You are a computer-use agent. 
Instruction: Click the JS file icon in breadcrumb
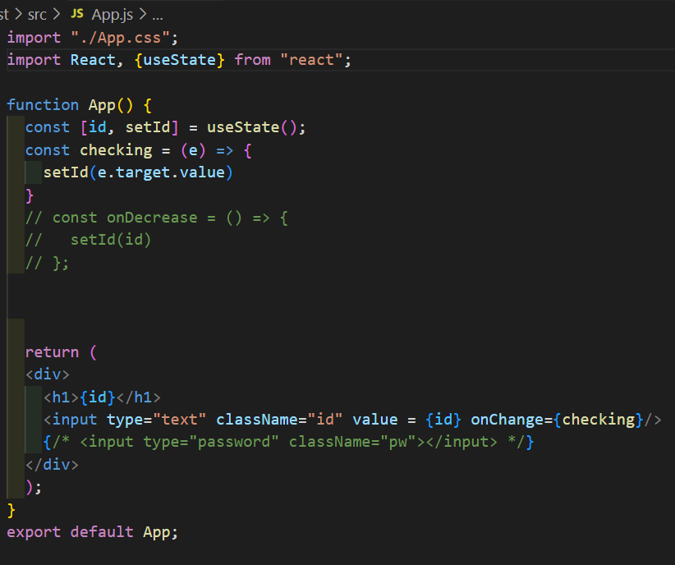[77, 14]
